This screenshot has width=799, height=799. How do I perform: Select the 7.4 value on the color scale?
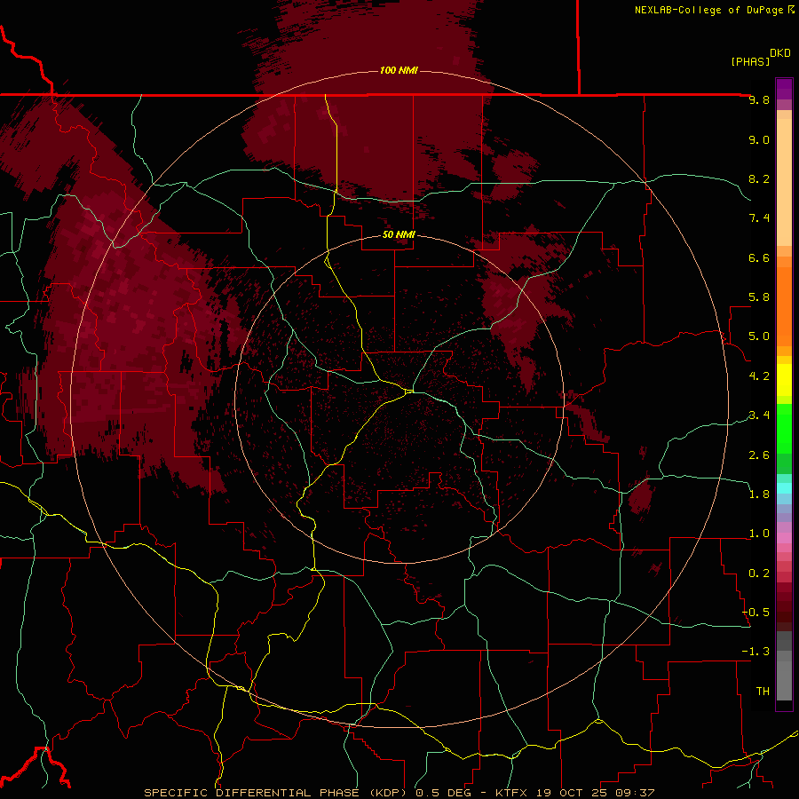[759, 218]
